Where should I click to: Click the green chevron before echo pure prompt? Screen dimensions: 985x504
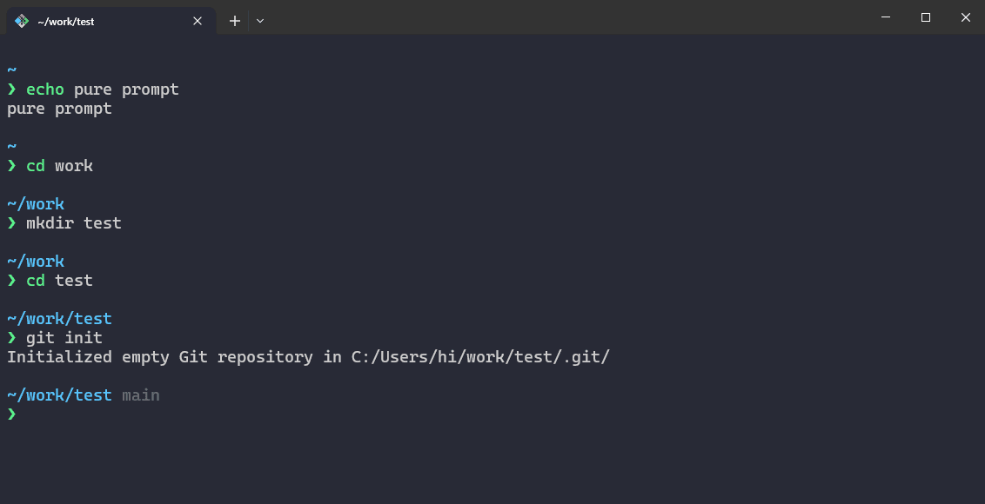11,89
